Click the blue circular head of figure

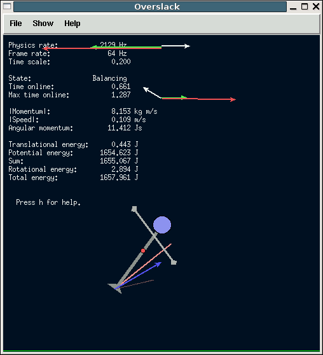pyautogui.click(x=162, y=225)
